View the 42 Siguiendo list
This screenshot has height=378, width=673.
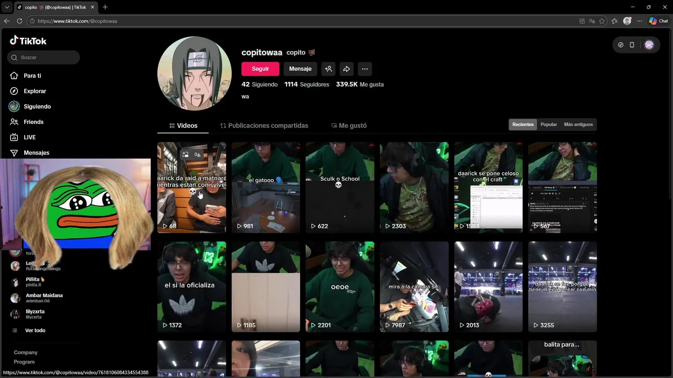coord(259,84)
